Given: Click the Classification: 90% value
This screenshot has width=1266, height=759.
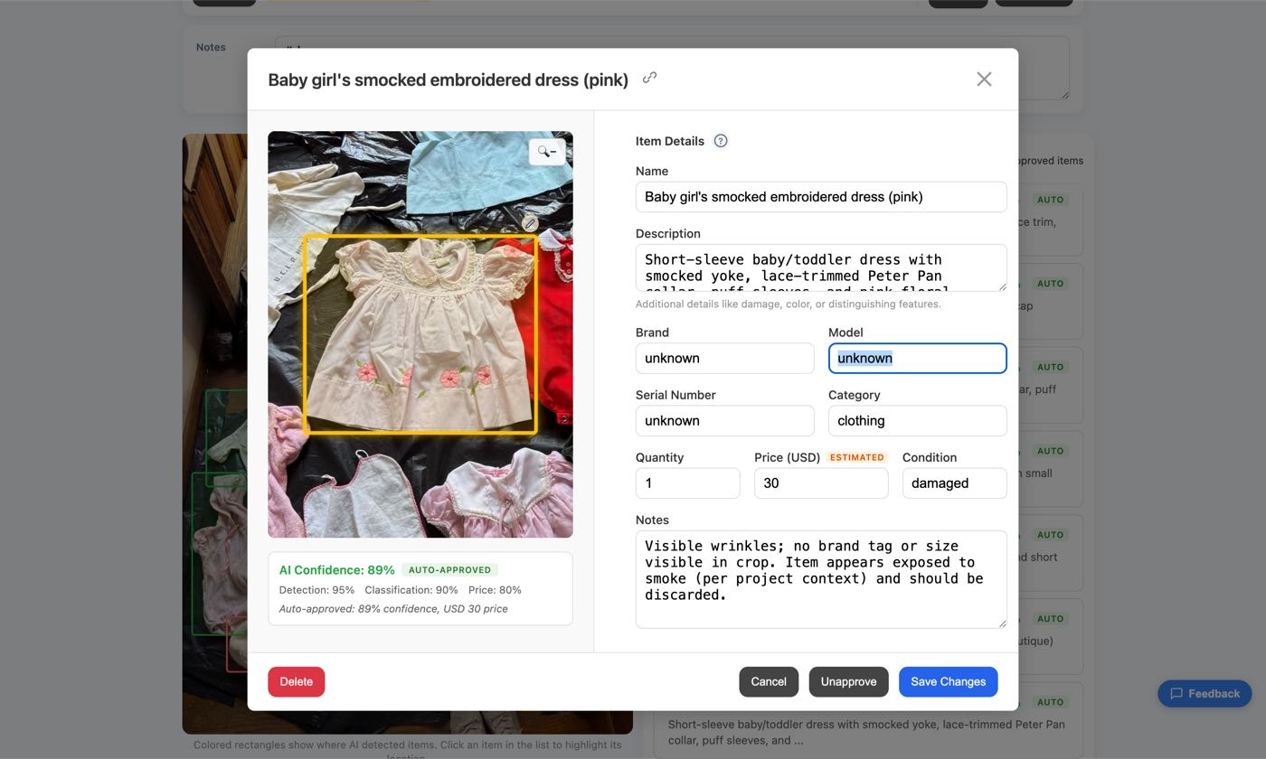Looking at the screenshot, I should pyautogui.click(x=411, y=590).
